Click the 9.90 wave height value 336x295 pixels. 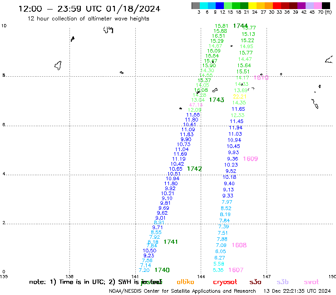click(x=186, y=139)
